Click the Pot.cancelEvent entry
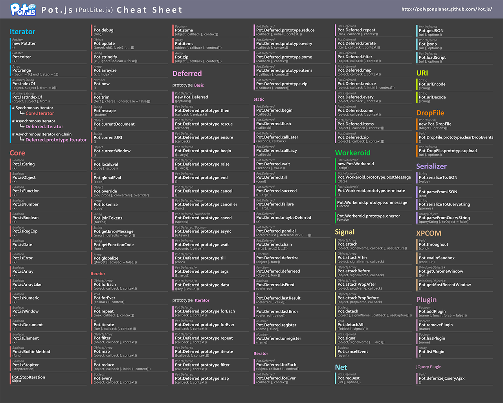503x403 pixels. [x=374, y=351]
